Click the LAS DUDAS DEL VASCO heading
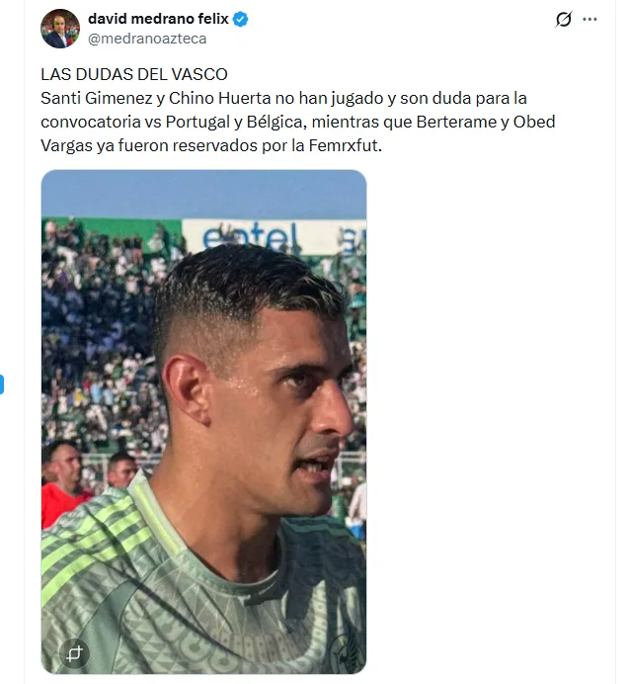Image resolution: width=630 pixels, height=684 pixels. click(x=134, y=74)
